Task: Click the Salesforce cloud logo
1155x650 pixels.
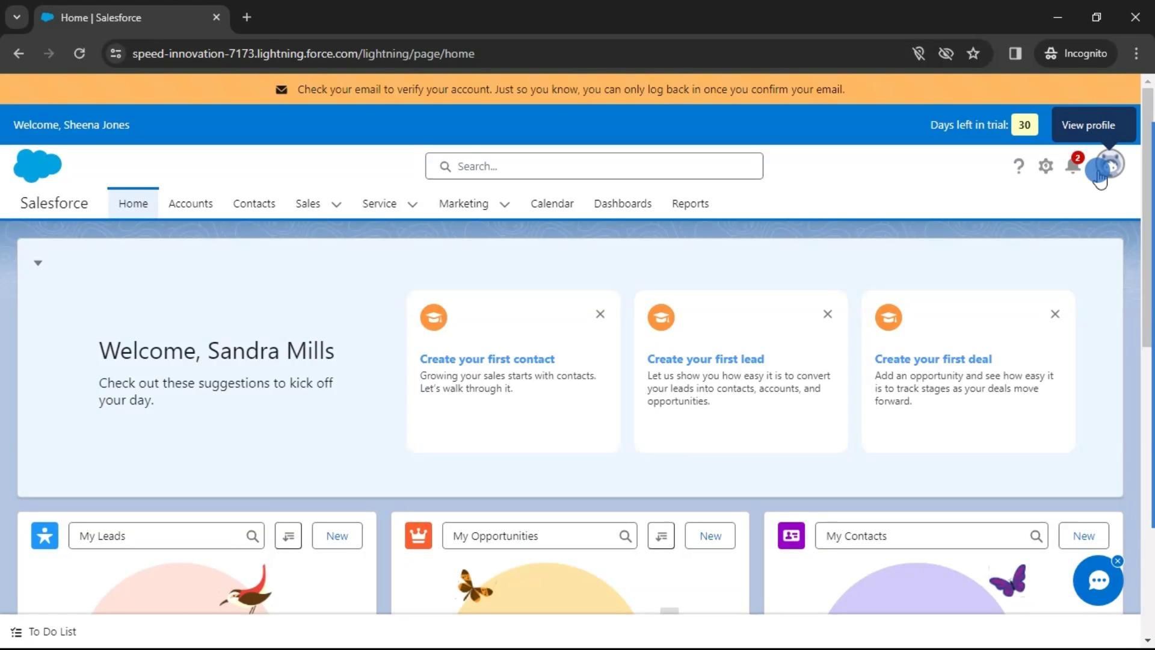Action: click(x=37, y=166)
